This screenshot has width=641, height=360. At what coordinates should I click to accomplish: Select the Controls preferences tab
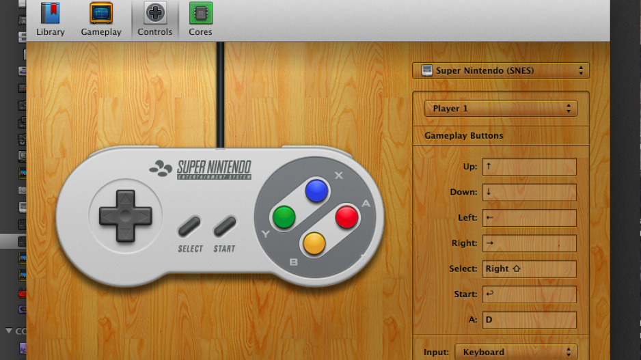155,19
